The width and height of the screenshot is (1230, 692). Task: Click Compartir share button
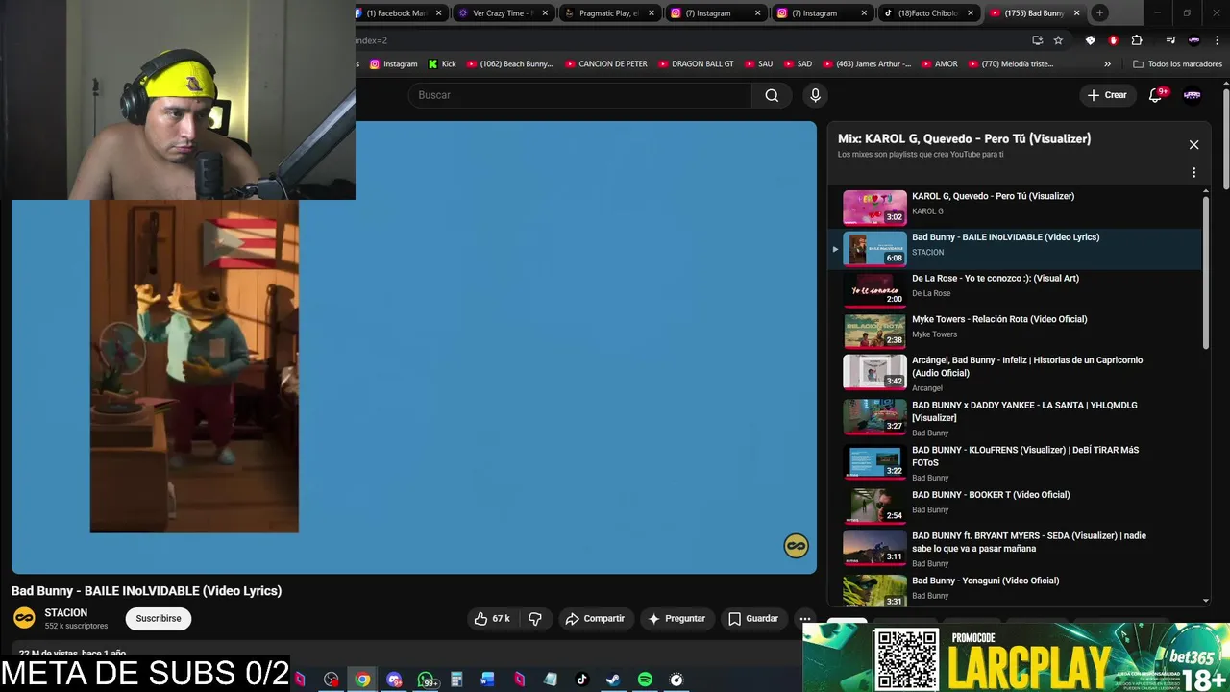tap(596, 619)
